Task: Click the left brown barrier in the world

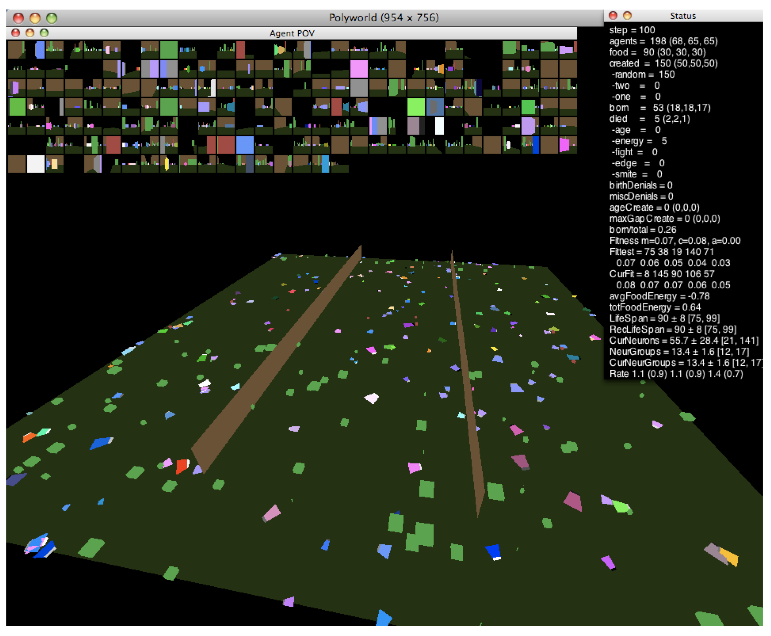Action: tap(277, 356)
